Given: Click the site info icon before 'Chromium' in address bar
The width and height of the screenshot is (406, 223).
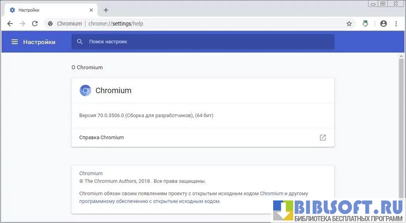Looking at the screenshot, I should (50, 24).
